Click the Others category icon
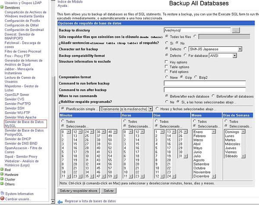The height and width of the screenshot is (205, 259). tap(2, 184)
